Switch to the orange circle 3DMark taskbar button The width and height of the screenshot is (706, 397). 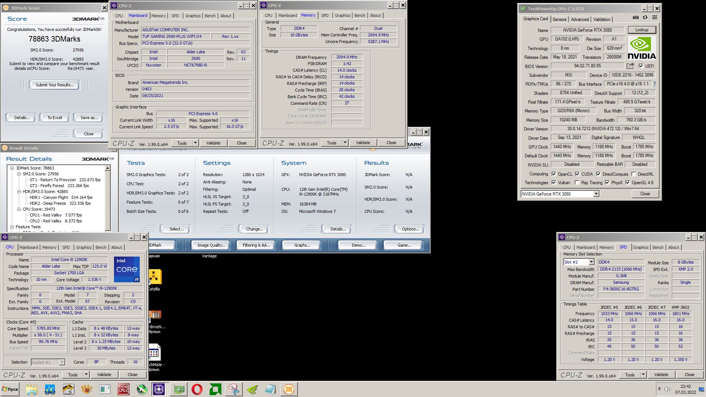coord(289,389)
